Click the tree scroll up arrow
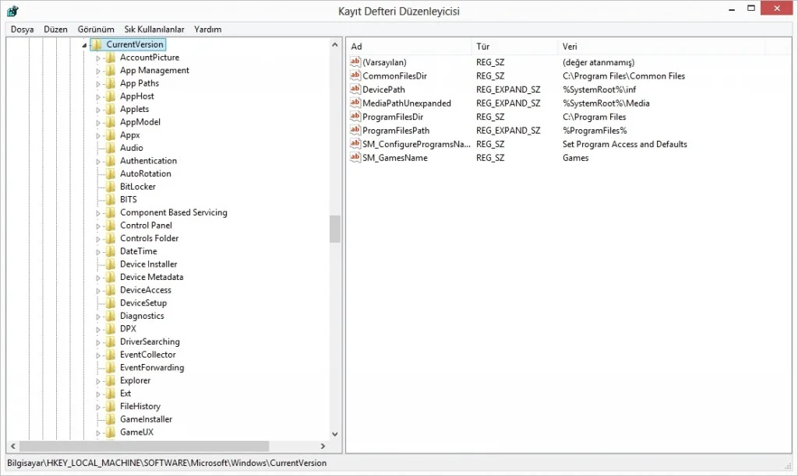The image size is (798, 476). tap(335, 44)
